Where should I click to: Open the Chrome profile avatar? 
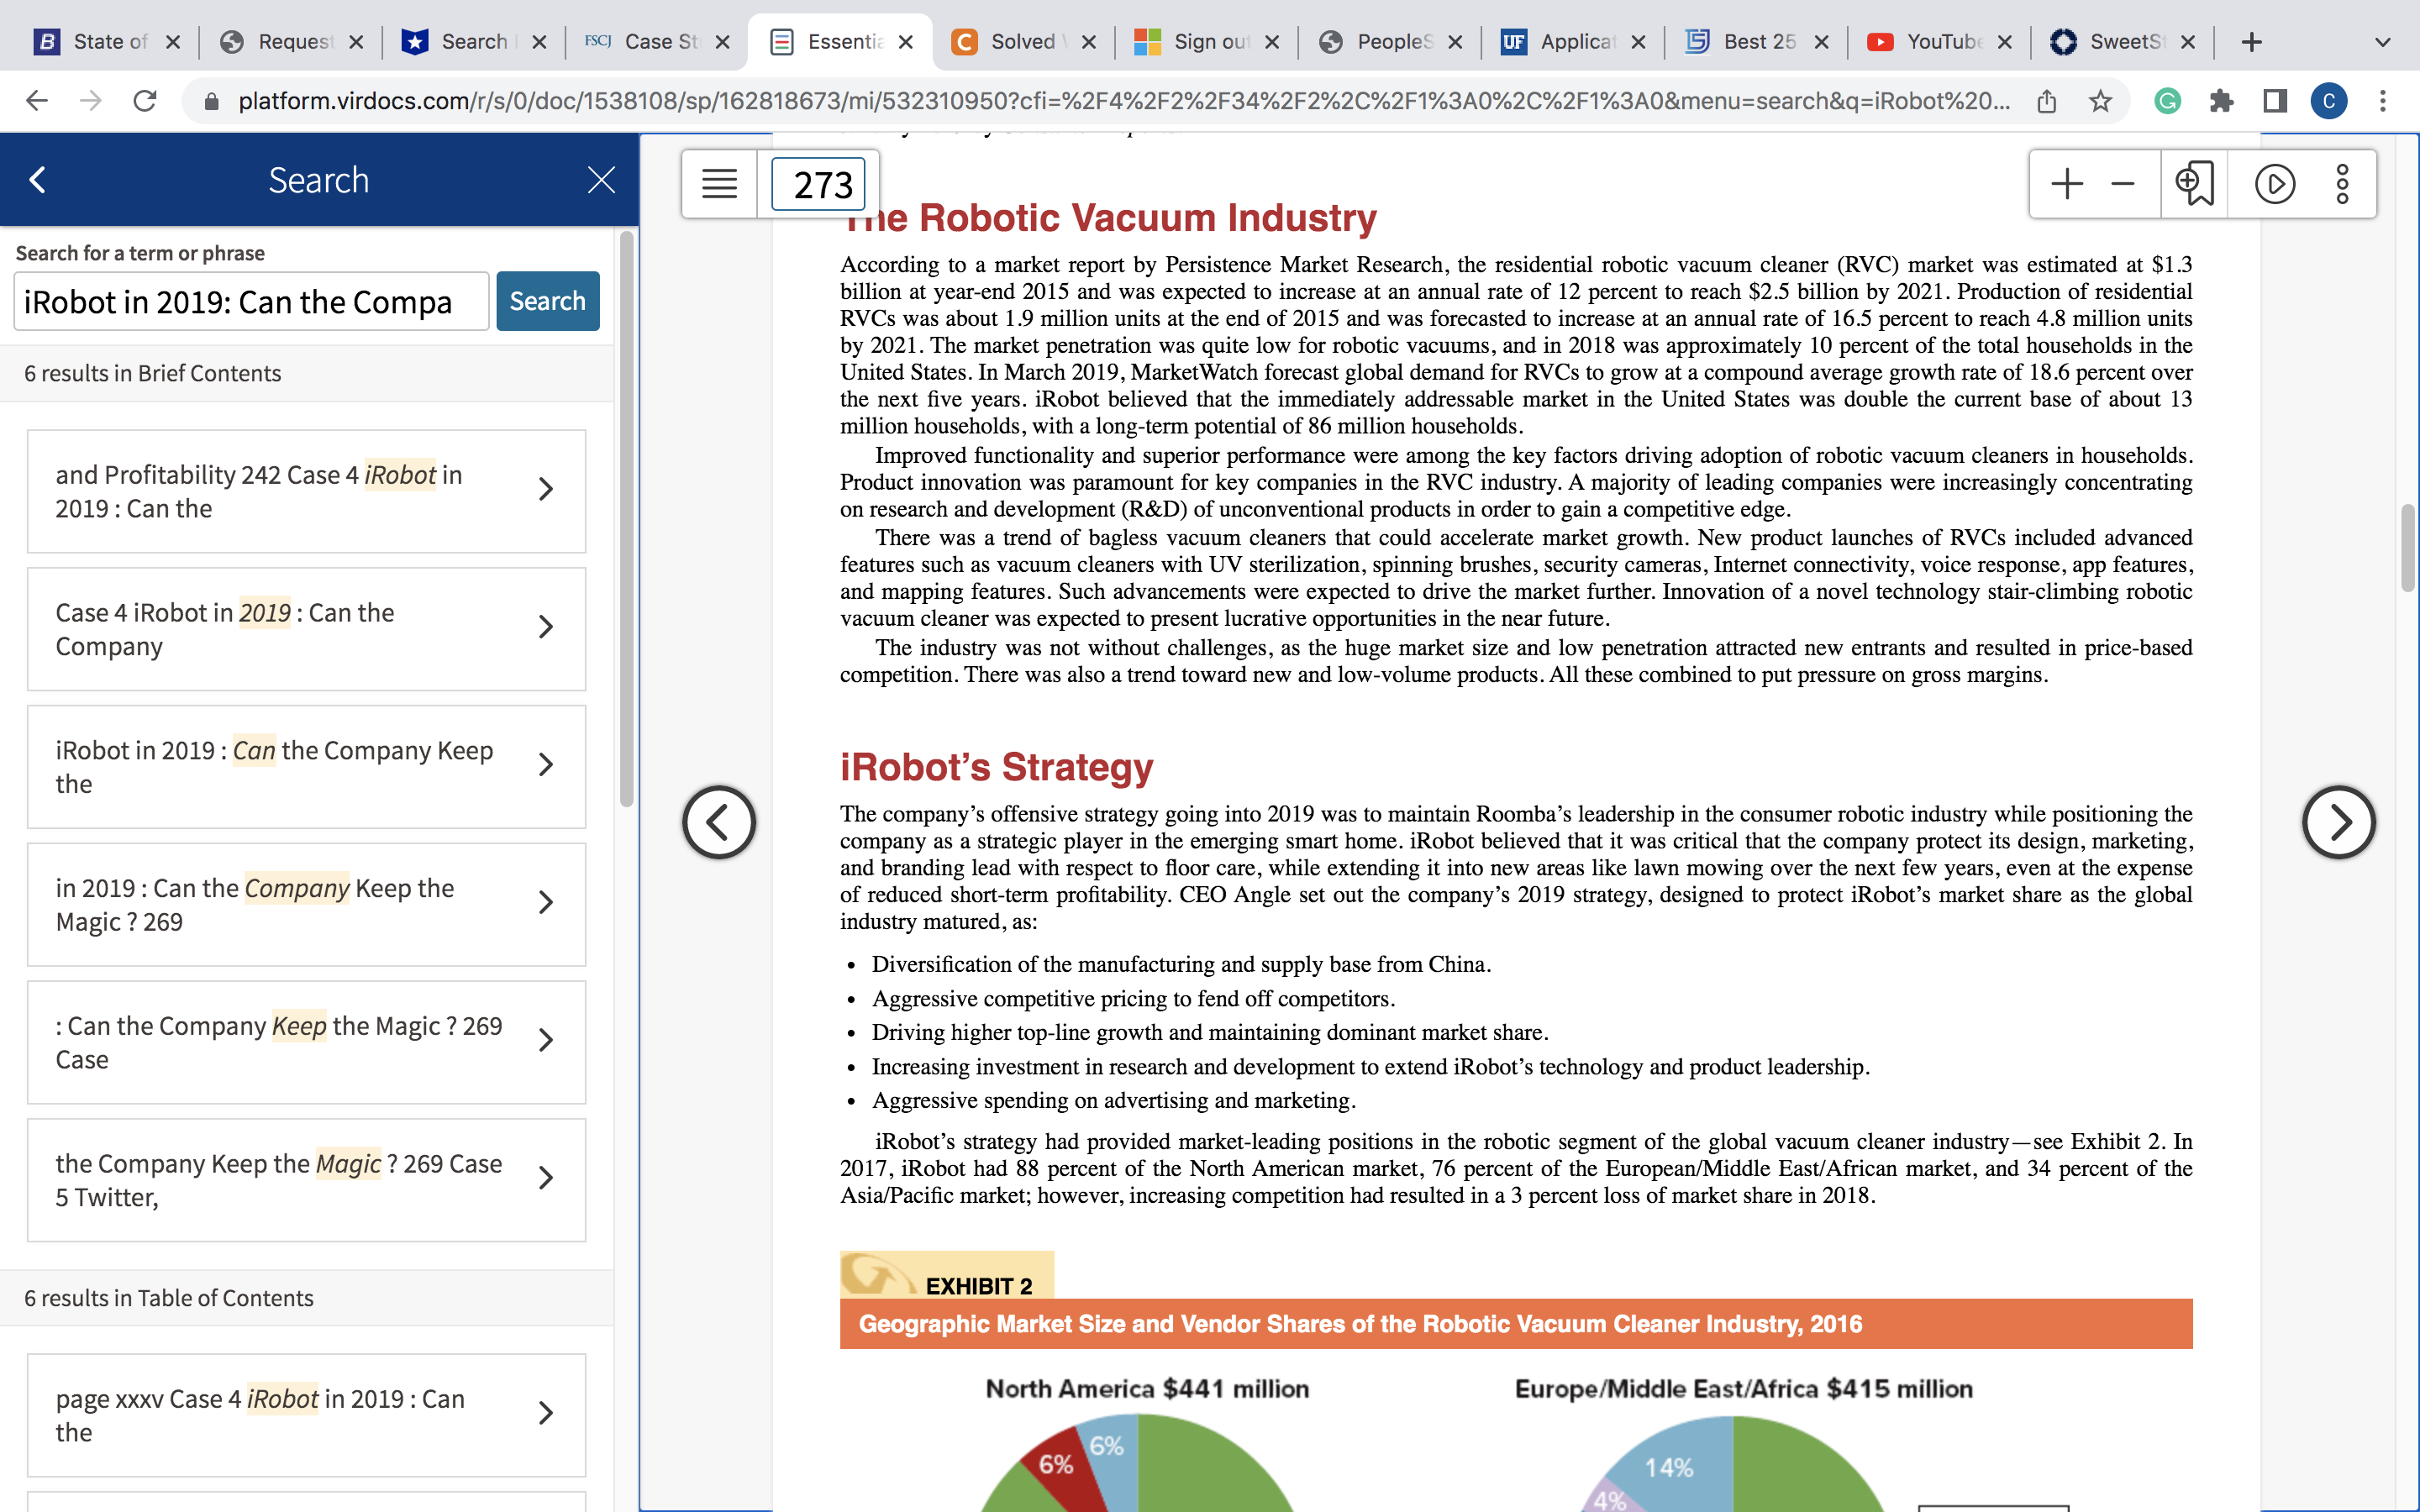pos(2329,101)
